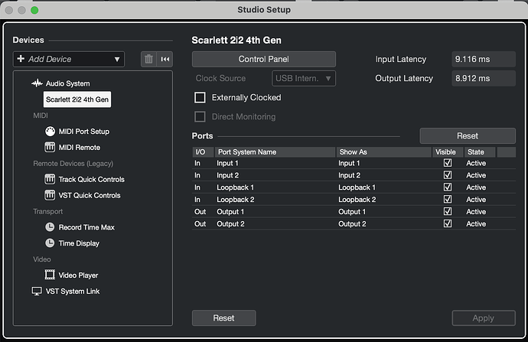Click the Show As name Input 2

click(x=349, y=175)
